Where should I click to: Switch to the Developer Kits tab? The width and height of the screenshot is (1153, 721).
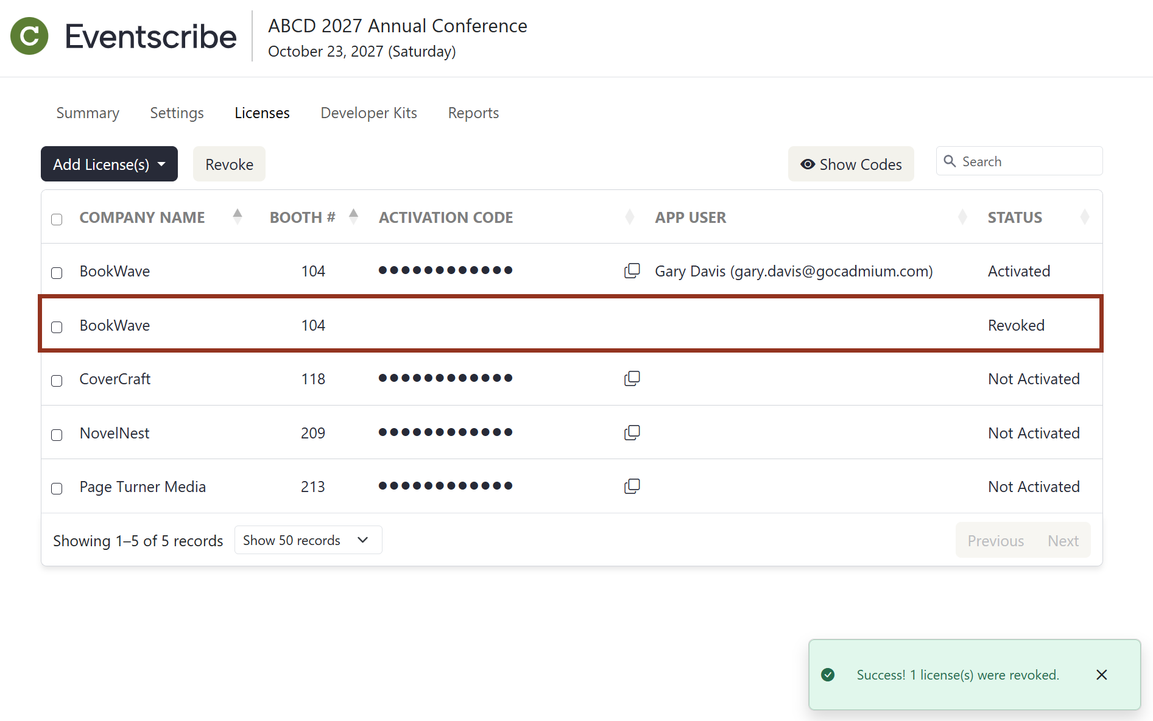click(x=368, y=113)
